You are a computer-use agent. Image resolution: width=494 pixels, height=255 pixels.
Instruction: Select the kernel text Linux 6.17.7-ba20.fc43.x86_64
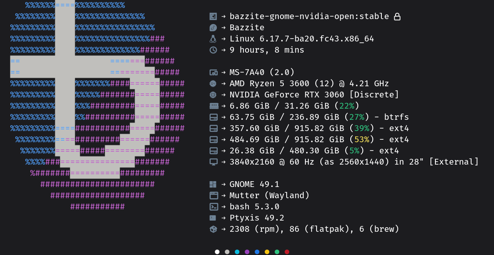click(302, 39)
